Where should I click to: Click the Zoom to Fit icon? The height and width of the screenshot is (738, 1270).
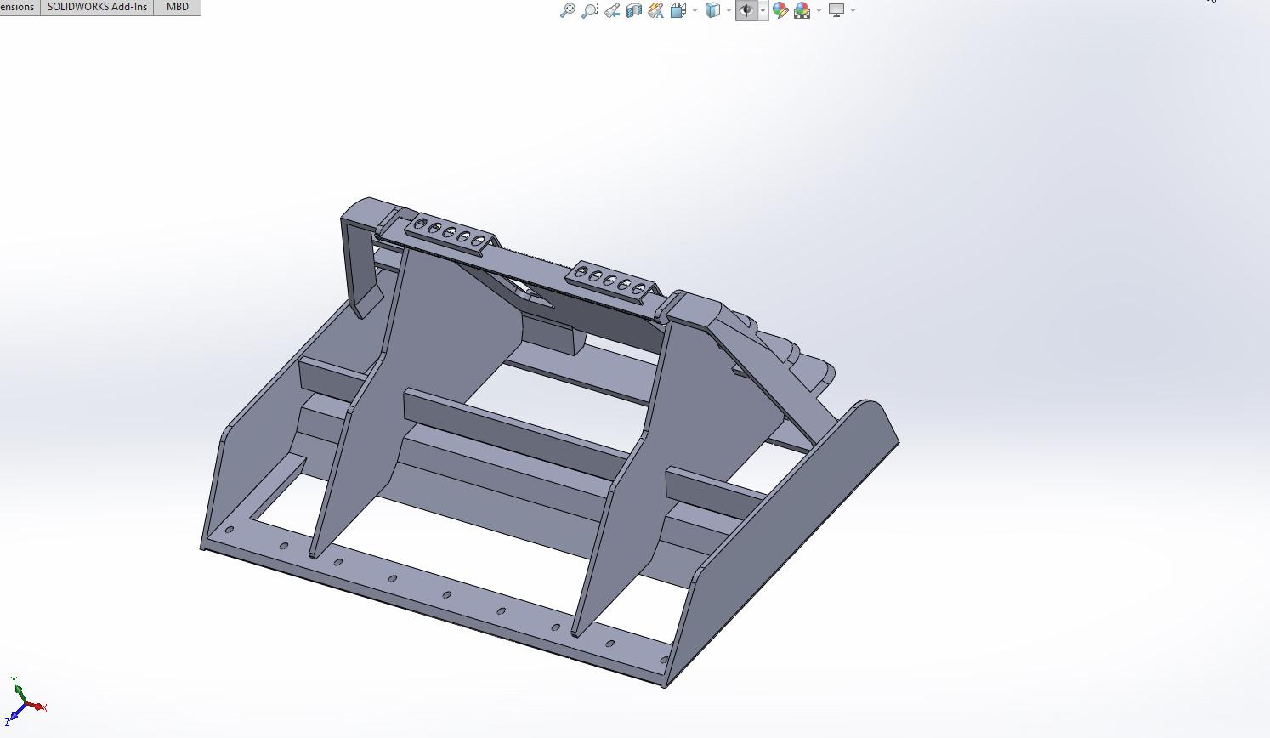point(567,10)
